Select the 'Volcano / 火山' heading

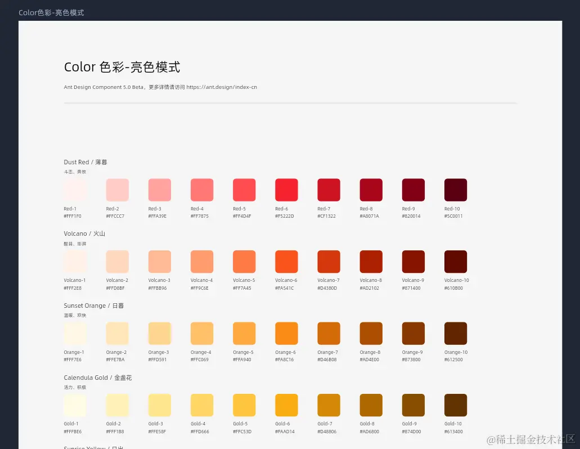click(x=84, y=234)
